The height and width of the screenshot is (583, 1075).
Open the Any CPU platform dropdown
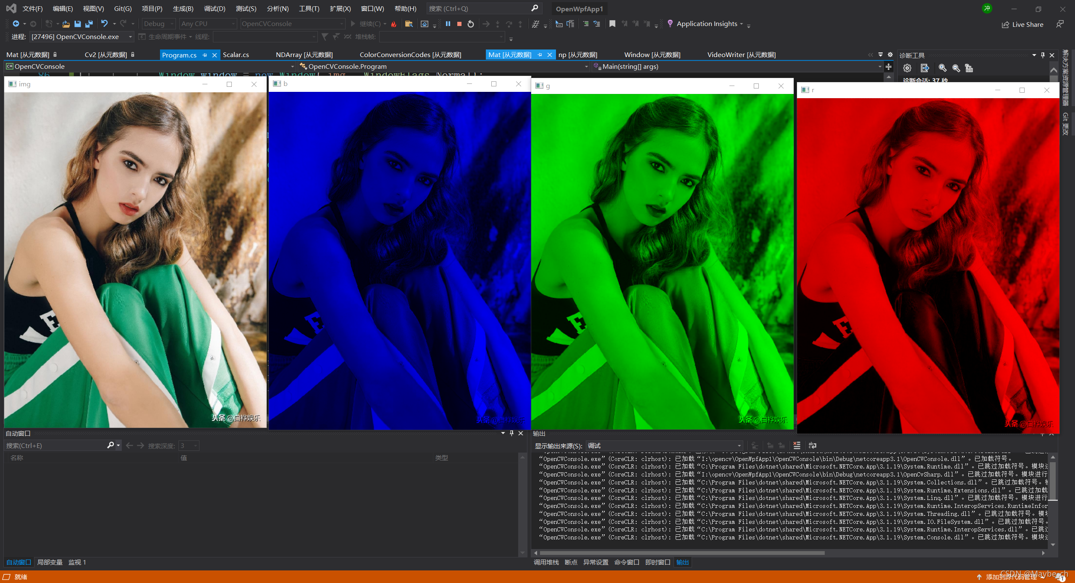(208, 24)
